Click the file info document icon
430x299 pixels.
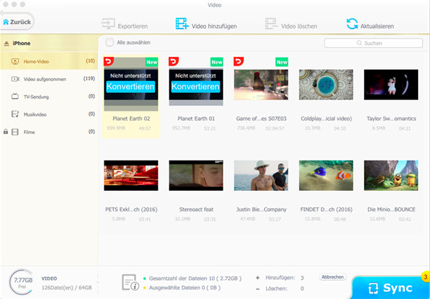click(x=130, y=283)
